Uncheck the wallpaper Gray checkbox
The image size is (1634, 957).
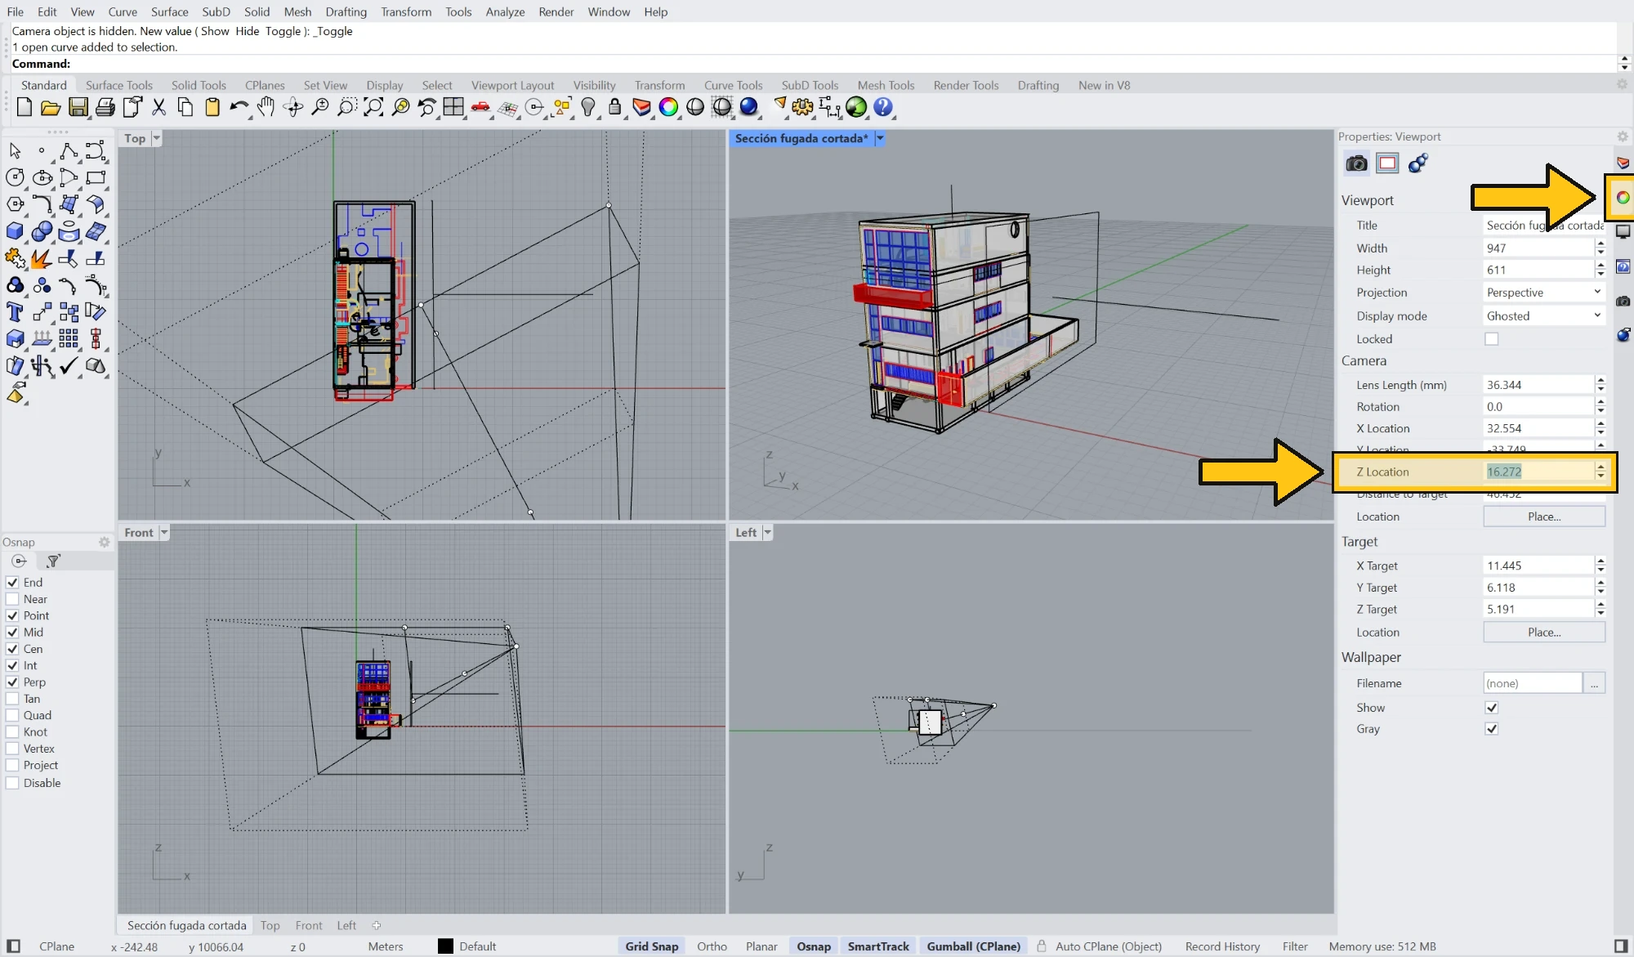[x=1492, y=729]
